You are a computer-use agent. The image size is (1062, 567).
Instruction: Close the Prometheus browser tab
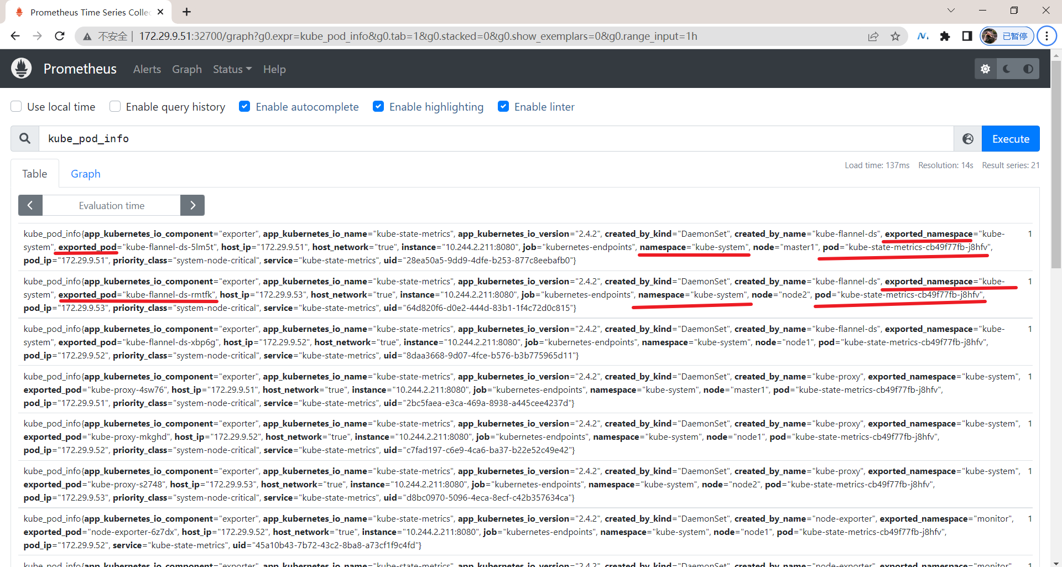[160, 12]
